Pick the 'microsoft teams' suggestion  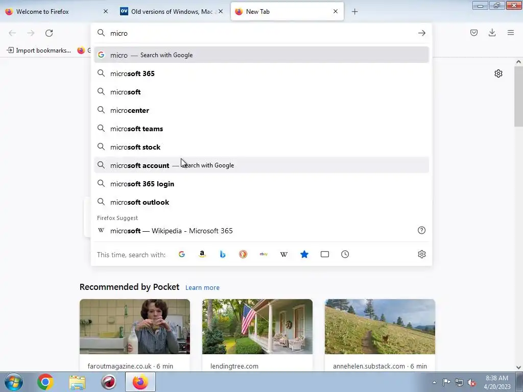(261, 128)
